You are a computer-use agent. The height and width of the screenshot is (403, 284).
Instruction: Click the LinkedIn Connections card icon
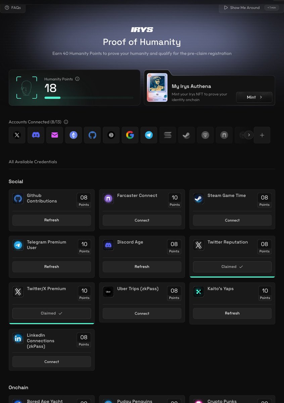click(x=18, y=338)
